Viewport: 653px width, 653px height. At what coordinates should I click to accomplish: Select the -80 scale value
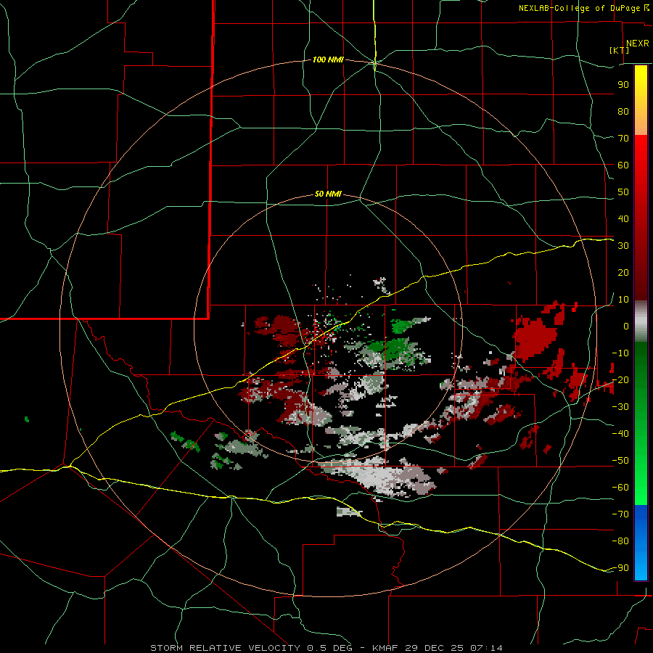620,541
